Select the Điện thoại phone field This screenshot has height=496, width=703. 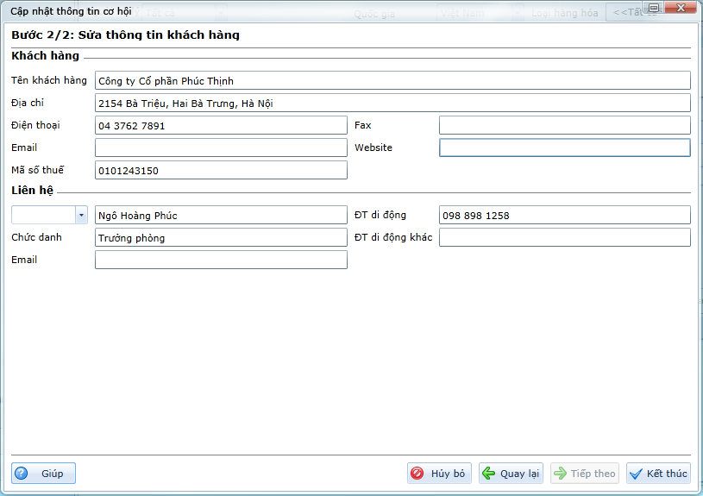(221, 125)
